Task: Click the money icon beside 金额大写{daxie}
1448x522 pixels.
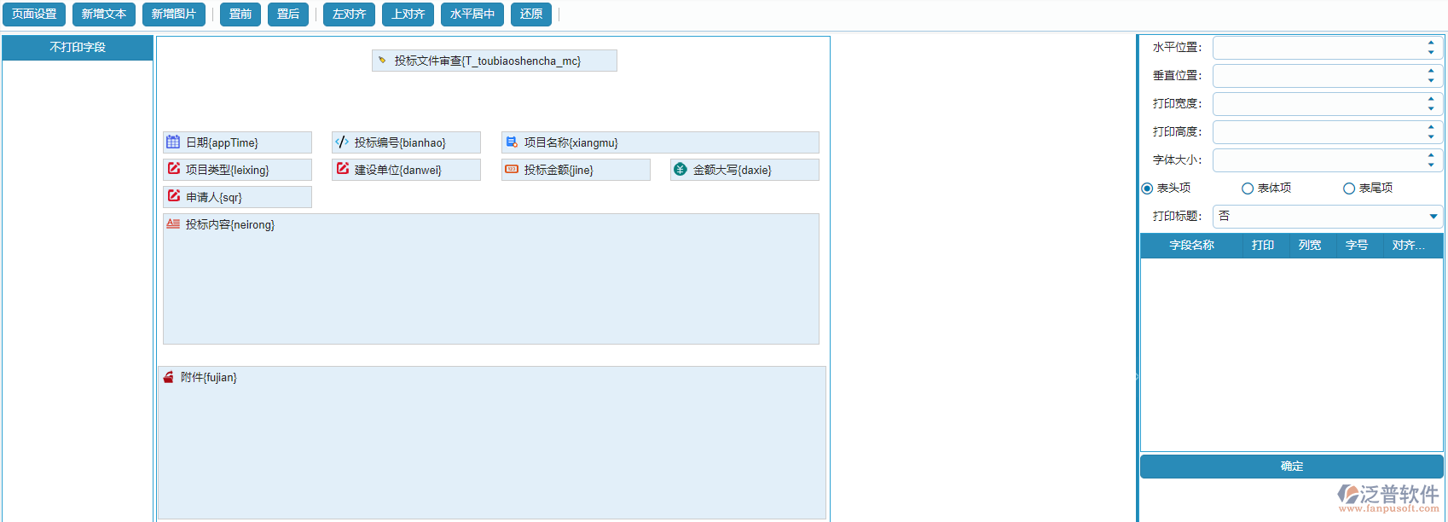Action: point(680,170)
